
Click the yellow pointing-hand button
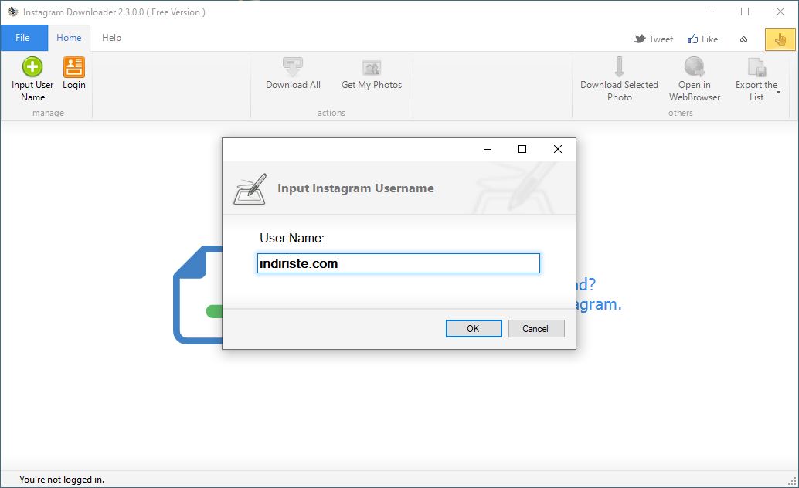780,39
